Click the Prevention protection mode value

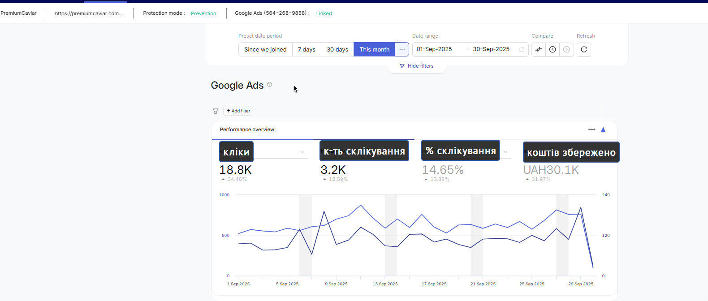[203, 13]
